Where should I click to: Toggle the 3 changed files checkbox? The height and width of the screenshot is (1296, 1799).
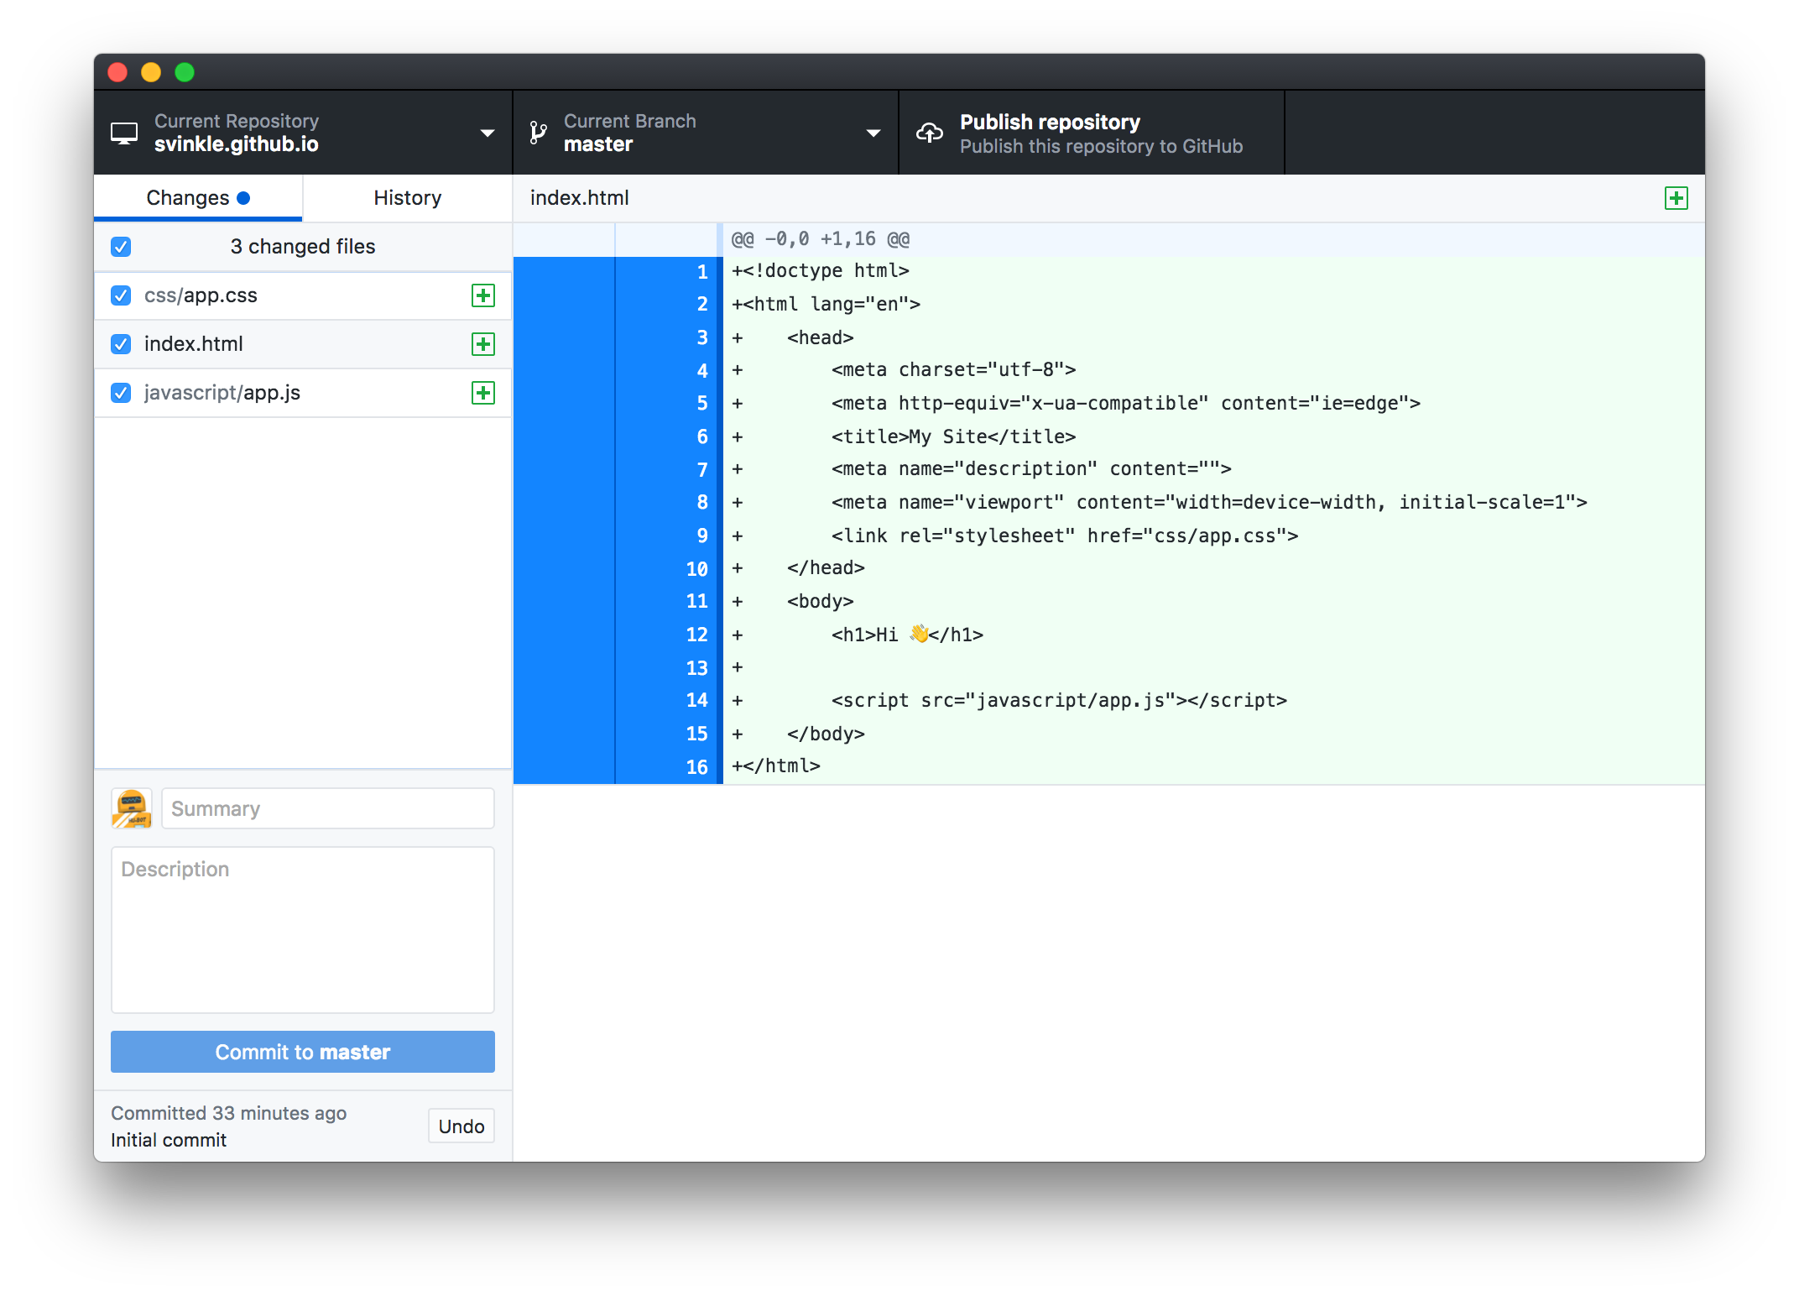[x=123, y=246]
